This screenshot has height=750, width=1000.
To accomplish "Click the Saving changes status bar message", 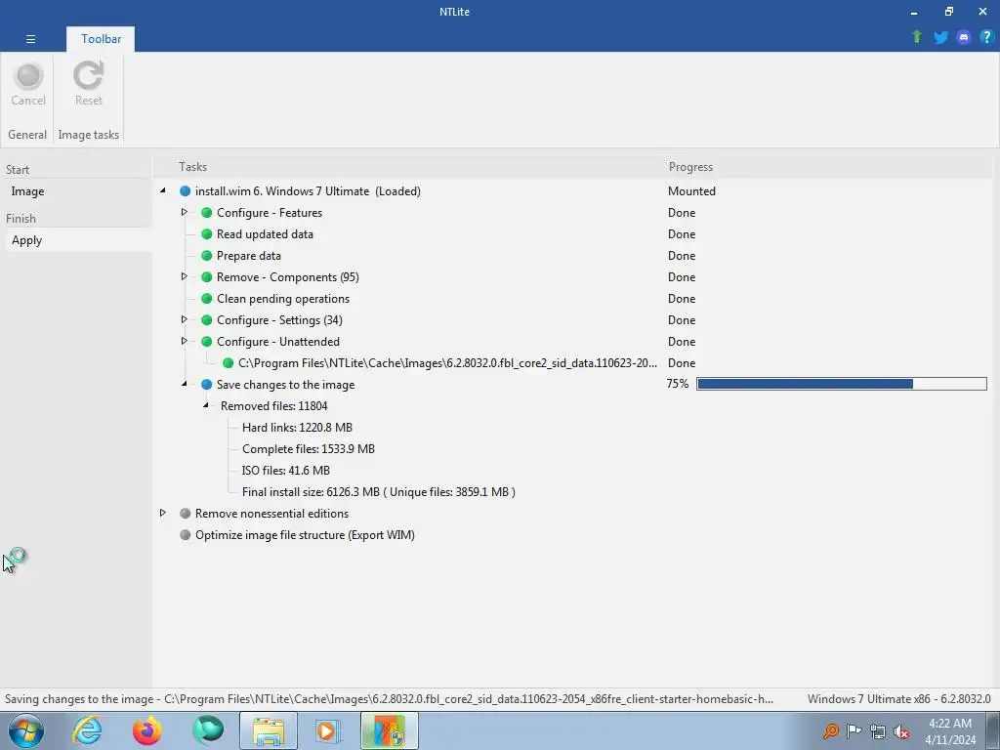I will click(389, 699).
